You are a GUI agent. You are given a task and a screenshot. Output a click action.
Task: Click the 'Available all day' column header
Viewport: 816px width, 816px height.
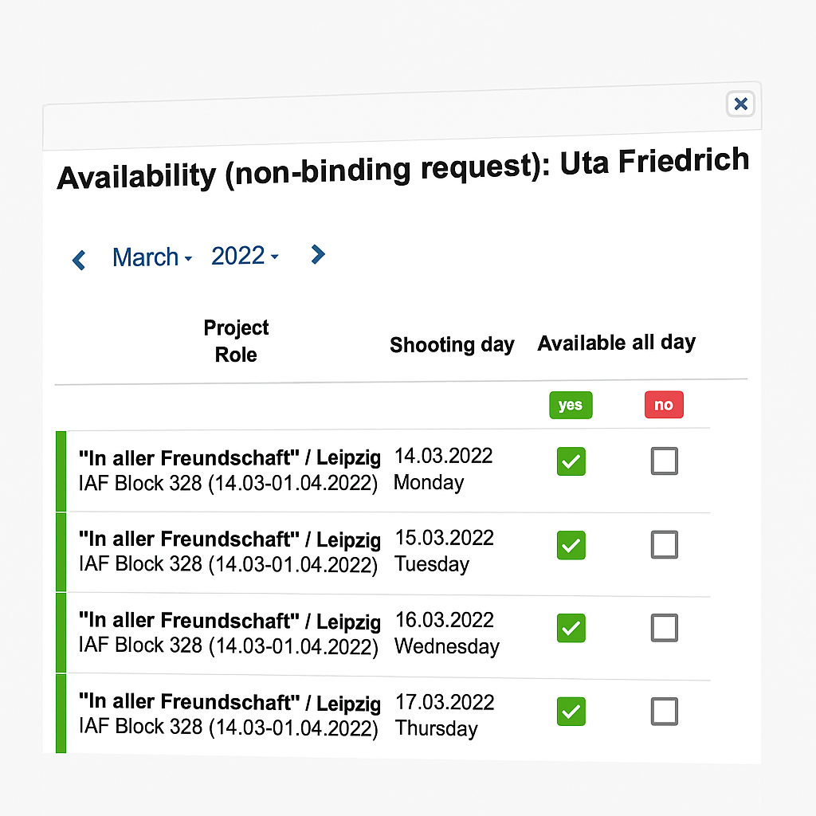(616, 343)
